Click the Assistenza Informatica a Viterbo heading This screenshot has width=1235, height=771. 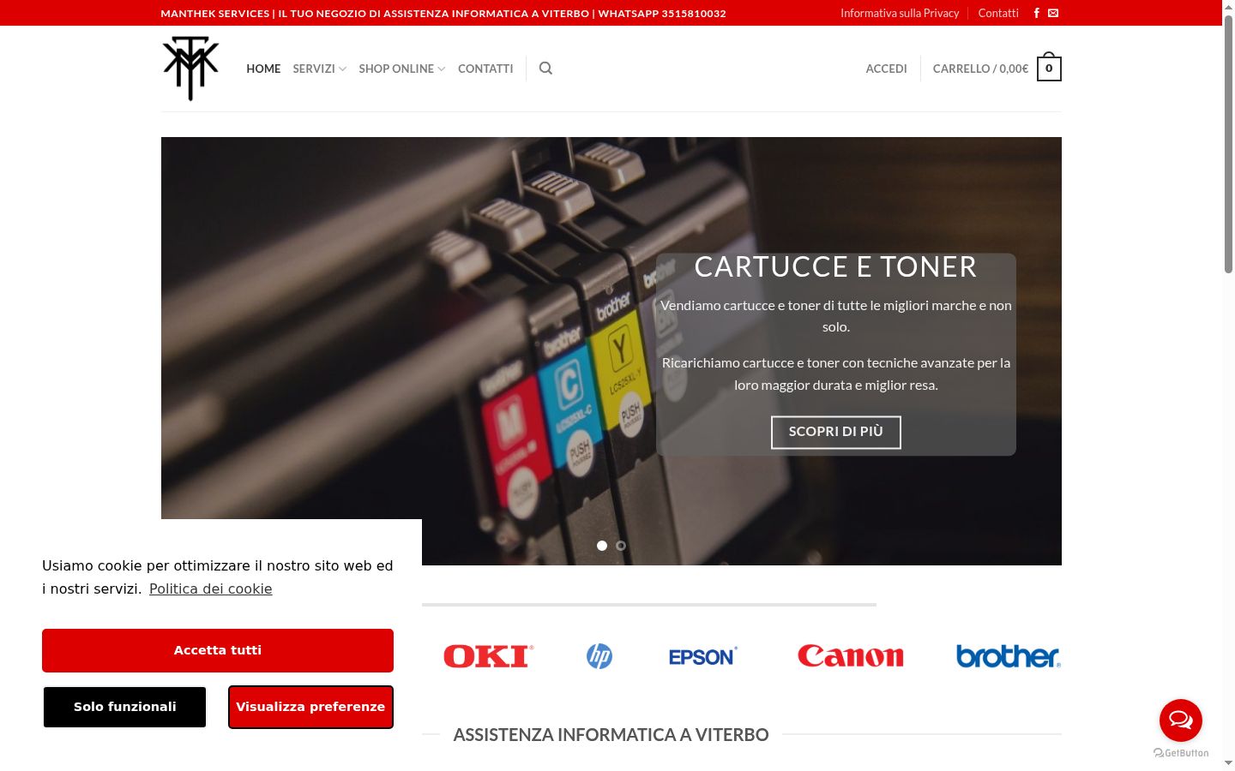[x=611, y=734]
